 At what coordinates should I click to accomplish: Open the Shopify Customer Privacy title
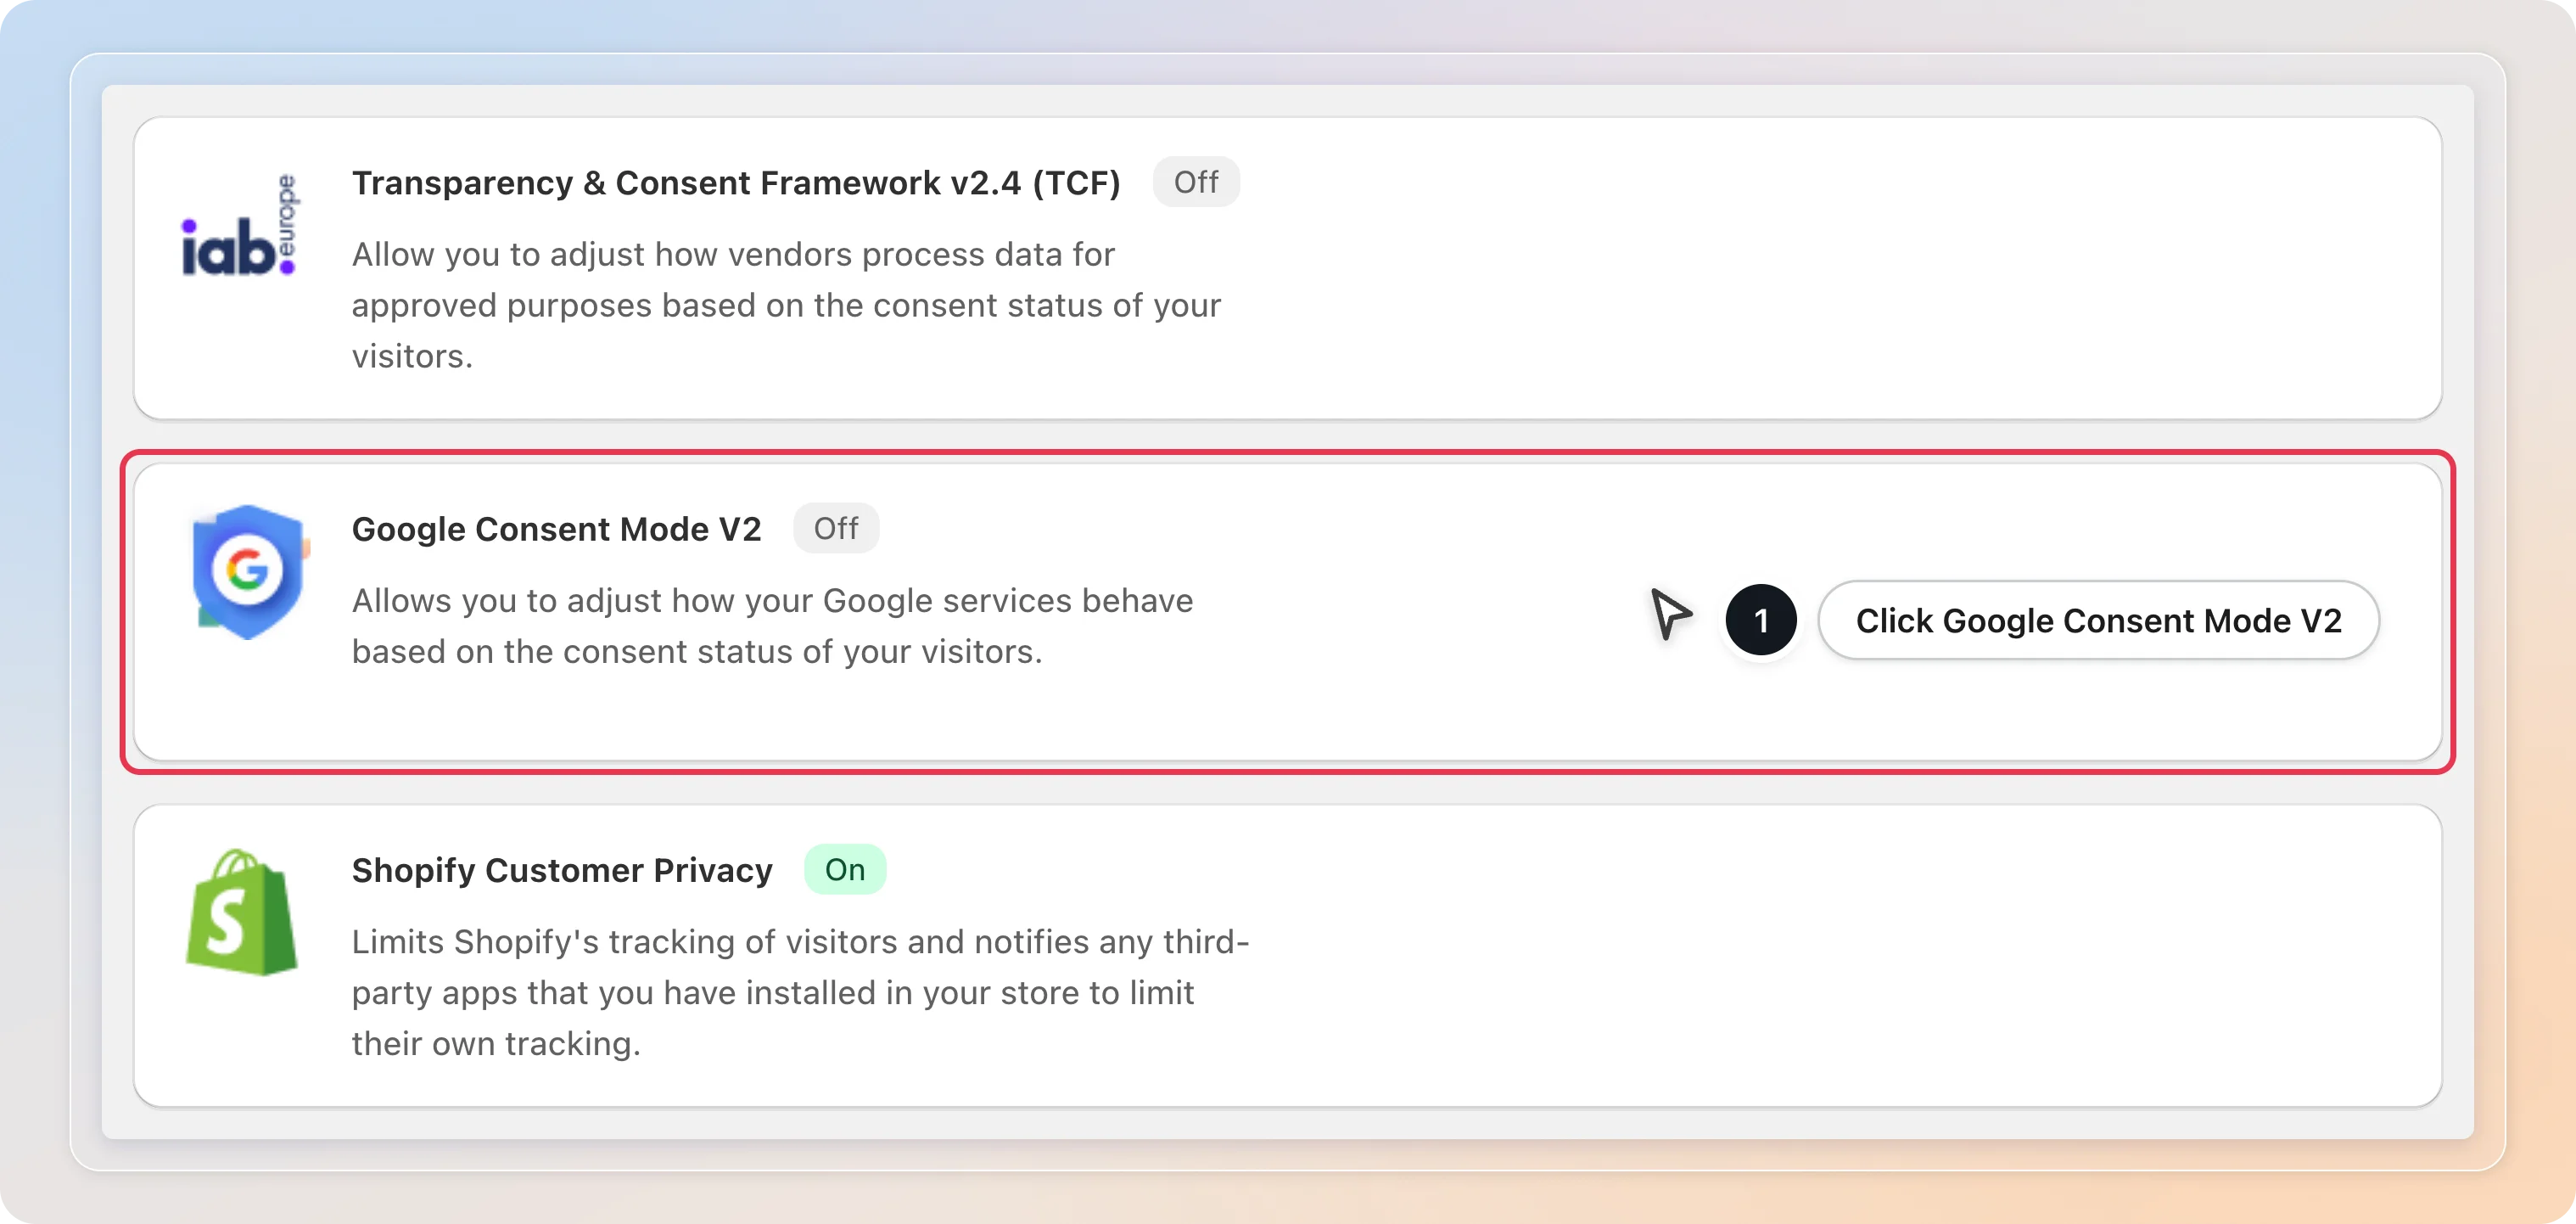pos(562,870)
